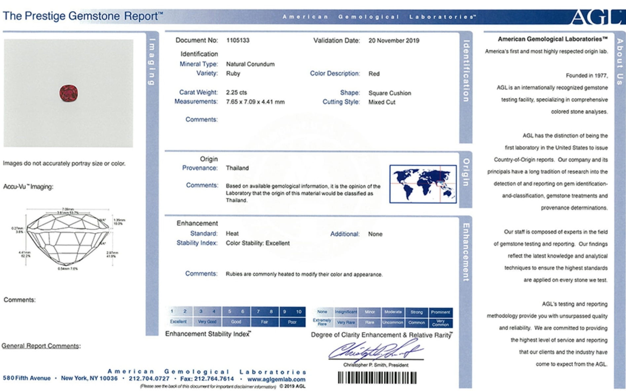The height and width of the screenshot is (391, 626).
Task: Click the image accuracy disclaimer text
Action: click(64, 163)
